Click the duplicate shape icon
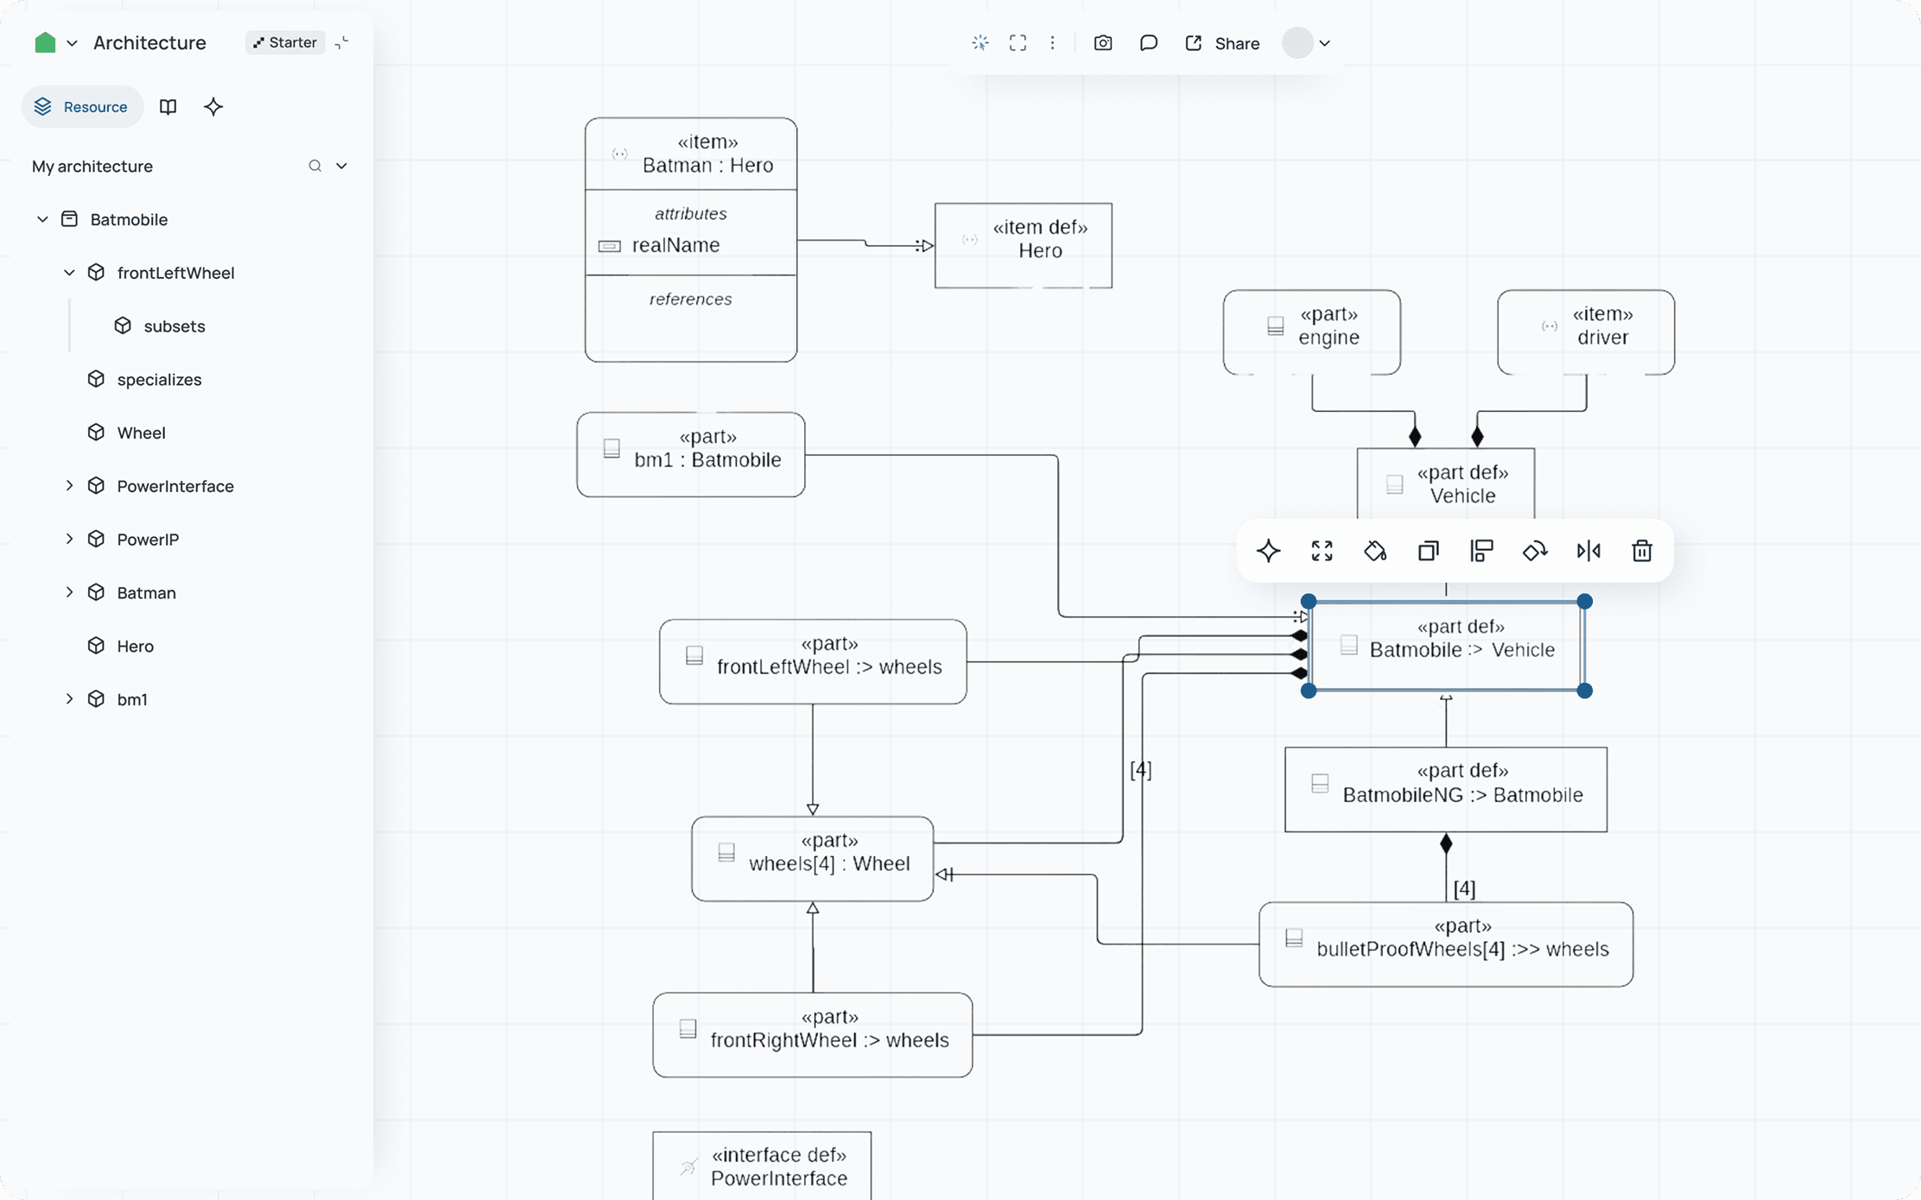The width and height of the screenshot is (1921, 1200). point(1428,551)
